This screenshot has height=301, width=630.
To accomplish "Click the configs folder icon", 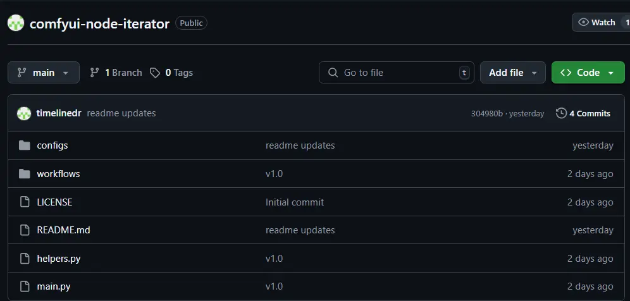I will pos(25,145).
